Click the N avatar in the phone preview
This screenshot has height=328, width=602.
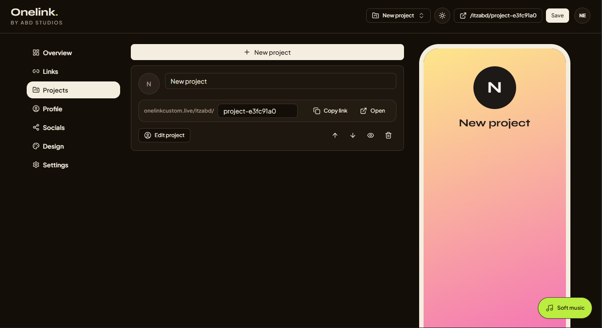[x=495, y=88]
